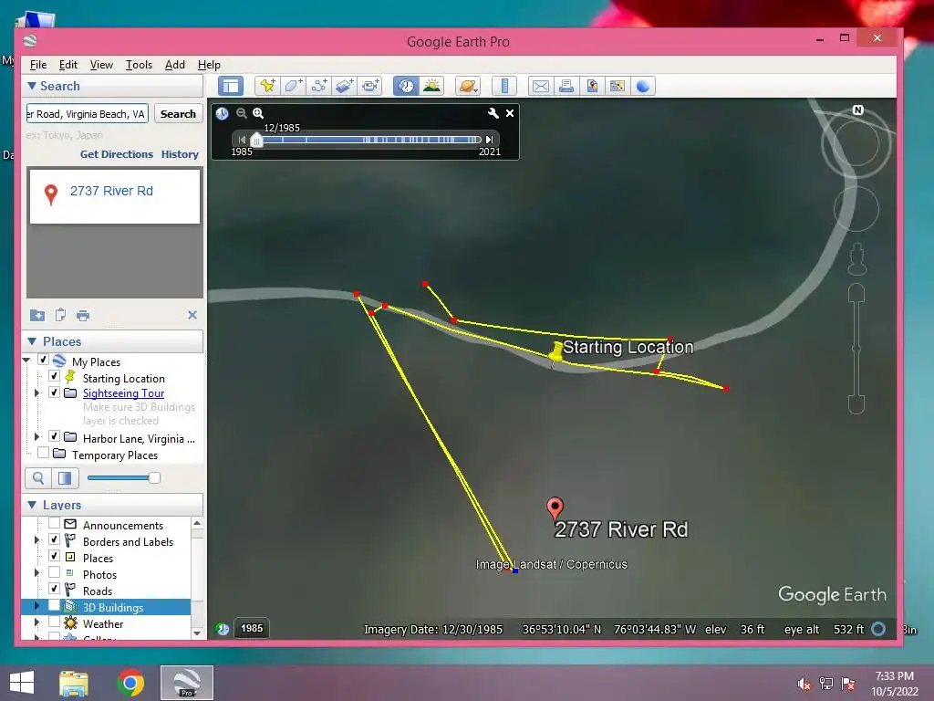Open the Get Directions link
This screenshot has width=934, height=701.
(x=117, y=154)
